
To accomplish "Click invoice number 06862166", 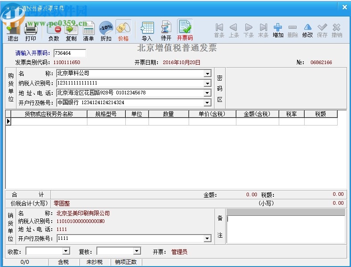I will tap(321, 62).
